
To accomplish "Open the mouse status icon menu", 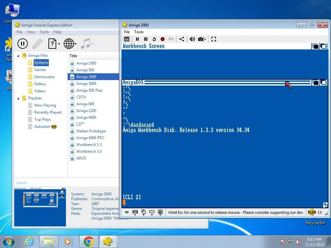I will 144,212.
